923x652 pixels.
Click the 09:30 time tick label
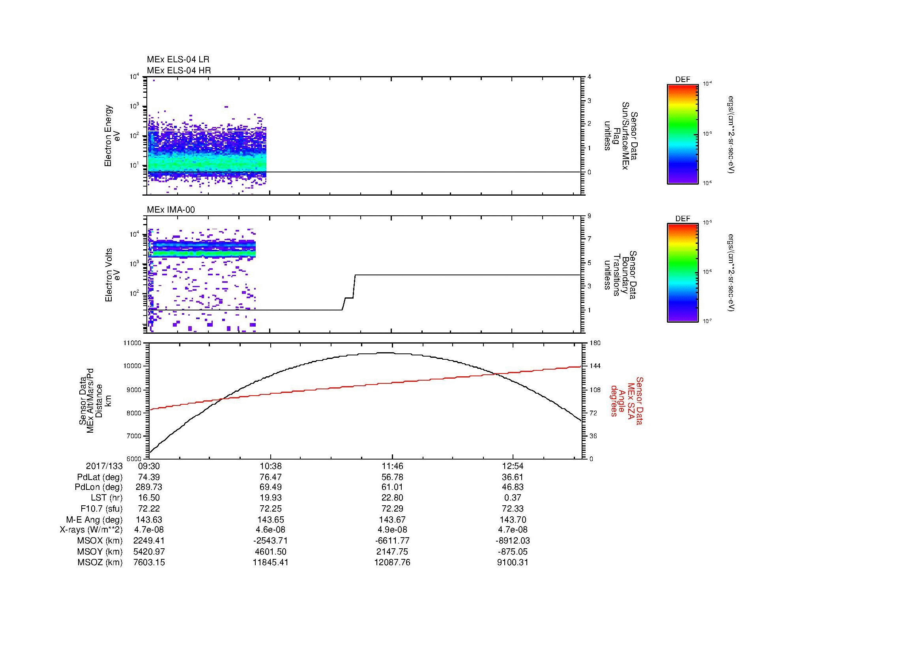click(x=149, y=466)
